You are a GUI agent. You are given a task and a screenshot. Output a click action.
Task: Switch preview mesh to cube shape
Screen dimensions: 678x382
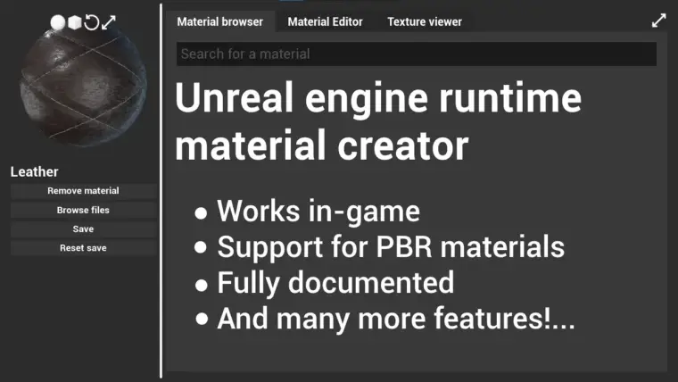coord(75,22)
